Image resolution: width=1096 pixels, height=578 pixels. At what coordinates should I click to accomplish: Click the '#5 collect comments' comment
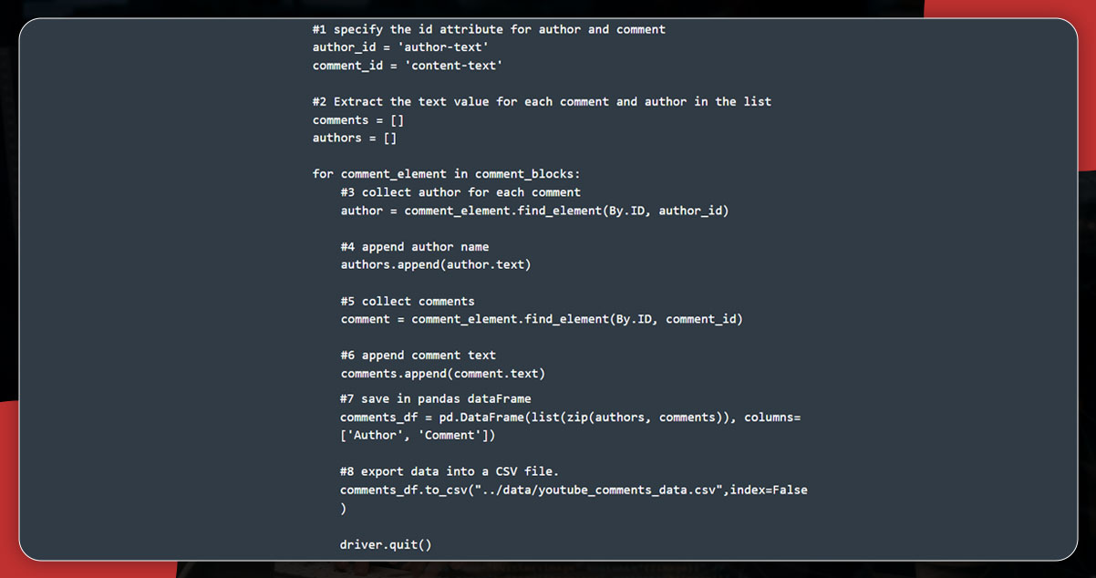point(408,301)
